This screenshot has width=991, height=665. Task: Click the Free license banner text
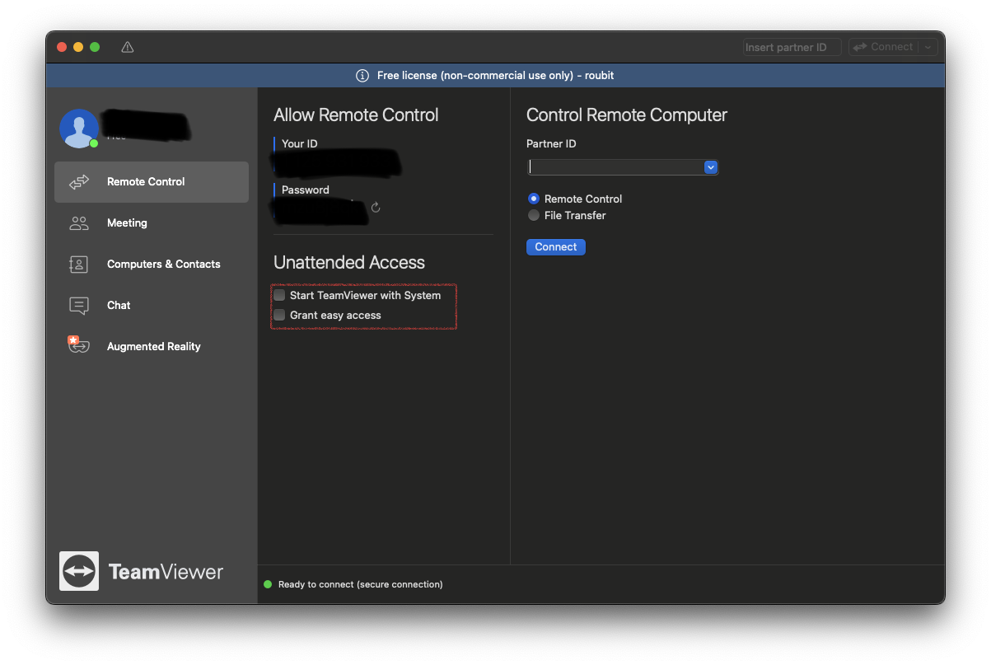(496, 76)
